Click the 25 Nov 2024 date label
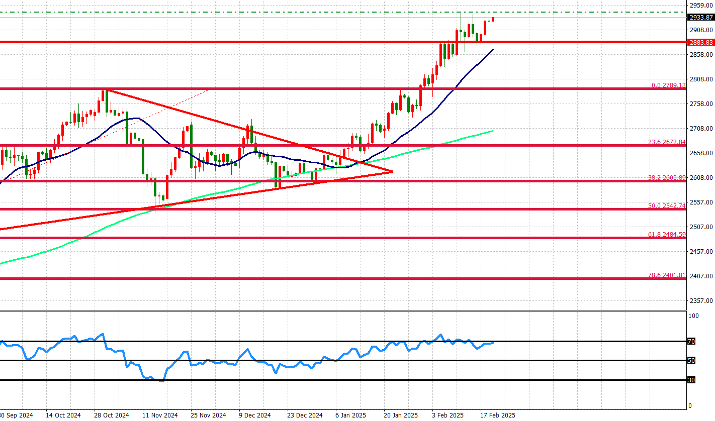 [x=208, y=415]
